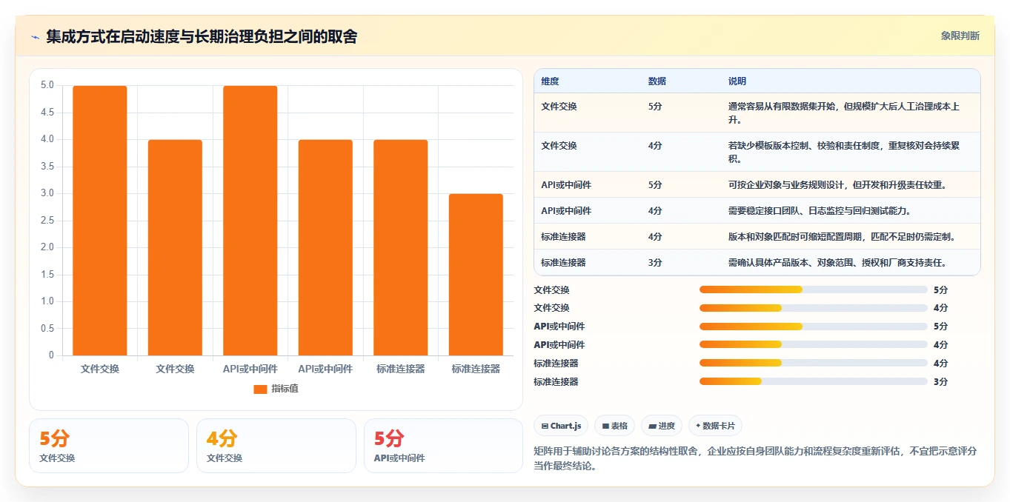
Task: Toggle the 指标值 legend swatch under the chart
Action: [x=260, y=389]
